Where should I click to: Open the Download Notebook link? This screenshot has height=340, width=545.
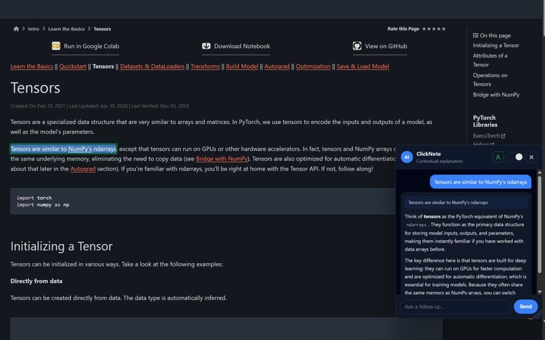point(236,46)
